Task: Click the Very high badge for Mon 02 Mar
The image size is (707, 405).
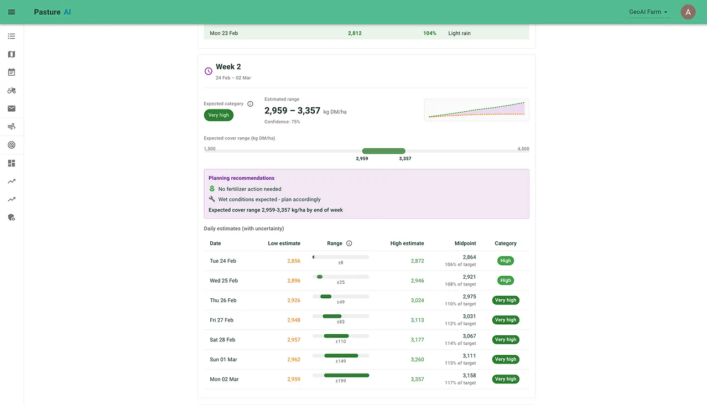Action: point(506,379)
